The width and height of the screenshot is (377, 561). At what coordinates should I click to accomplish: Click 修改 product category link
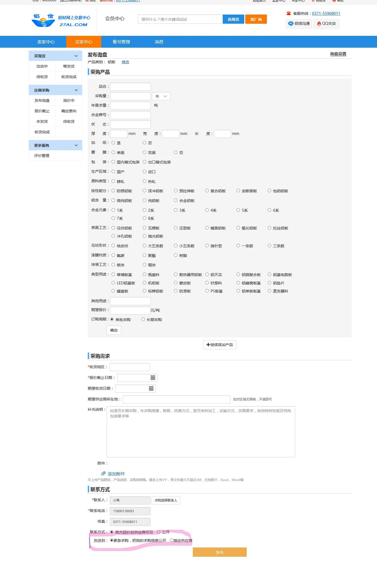[x=125, y=62]
